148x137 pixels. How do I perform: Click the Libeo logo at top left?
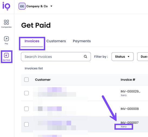6,6
